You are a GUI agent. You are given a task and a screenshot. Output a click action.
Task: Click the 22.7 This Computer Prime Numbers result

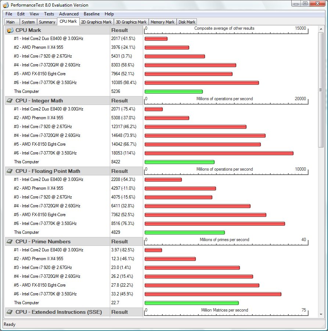click(x=115, y=303)
